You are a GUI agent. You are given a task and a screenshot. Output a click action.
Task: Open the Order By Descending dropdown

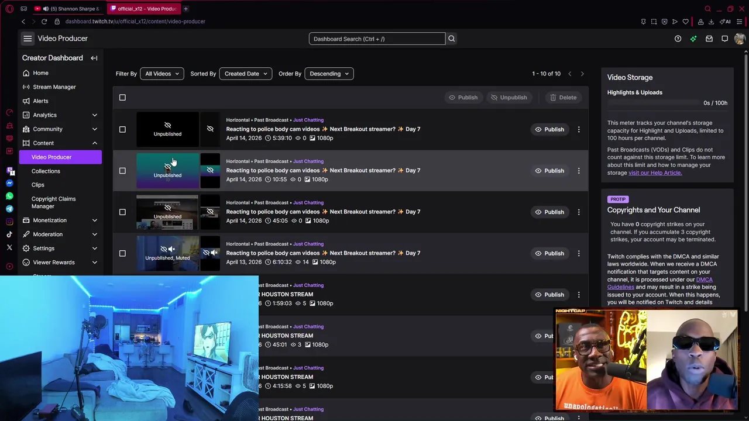[x=329, y=74]
